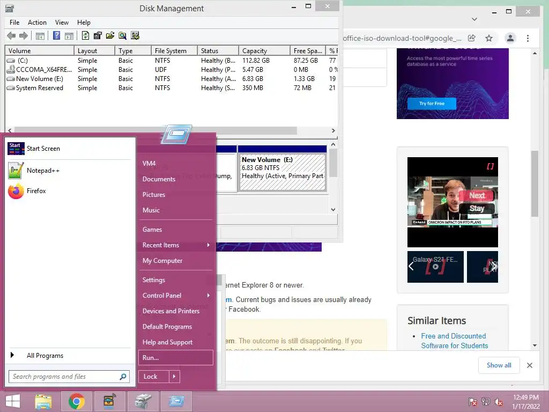Click the Chrome share page icon

[x=472, y=38]
